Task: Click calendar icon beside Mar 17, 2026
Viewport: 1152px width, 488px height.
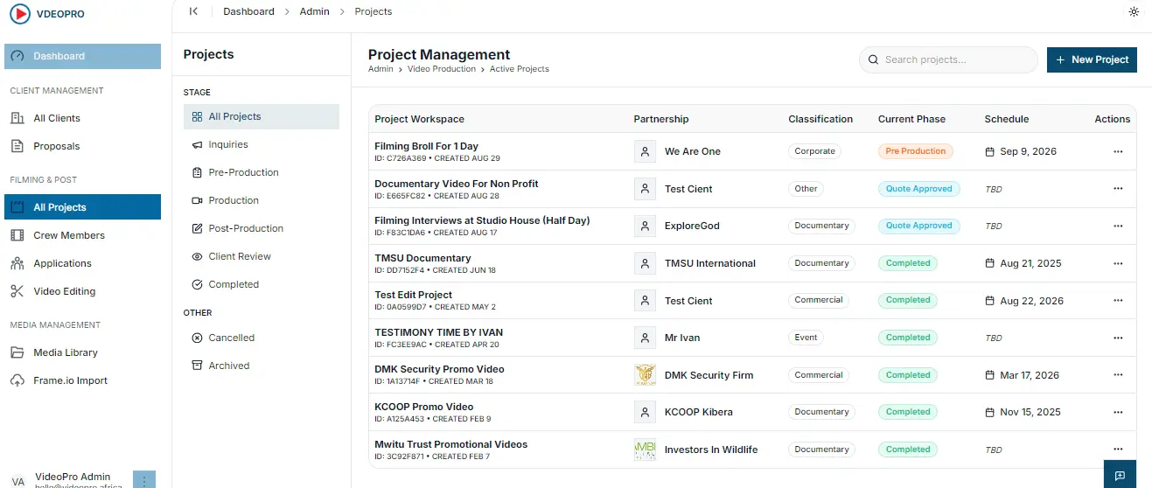Action: (990, 375)
